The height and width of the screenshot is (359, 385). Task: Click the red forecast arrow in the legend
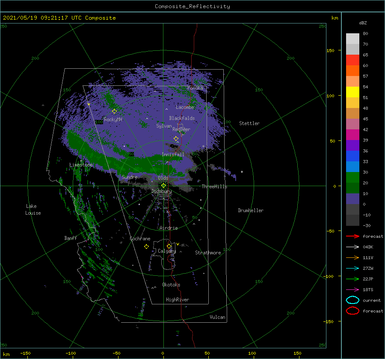352,236
